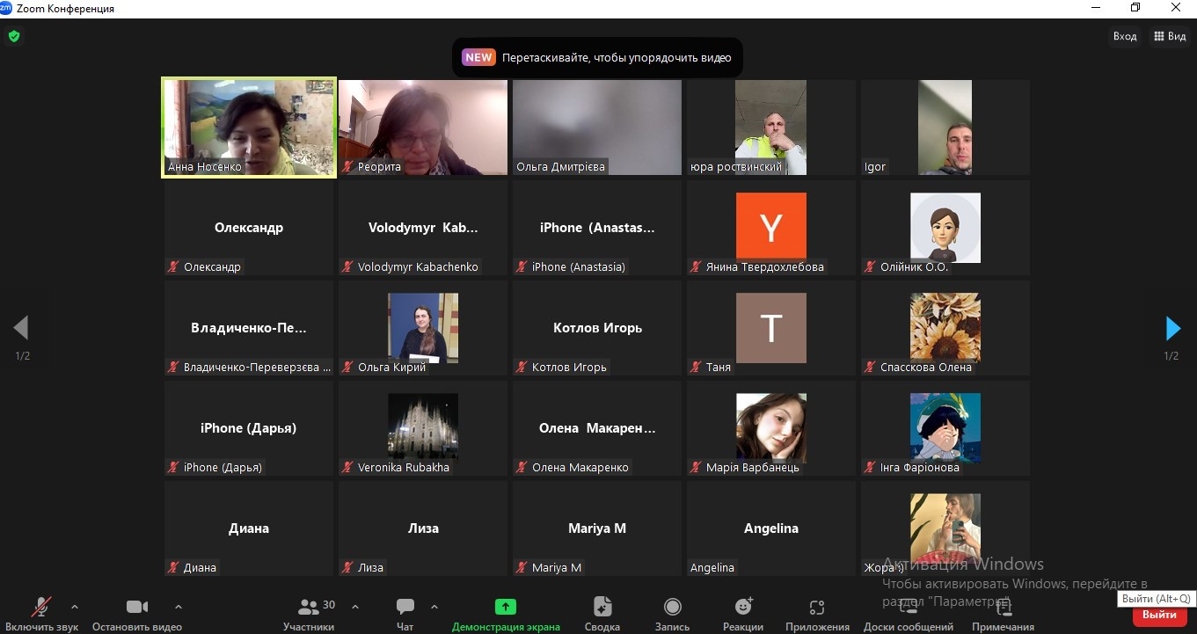Screen dimensions: 1197x634
Task: Start screen sharing via Демонстрация экрана
Action: click(x=506, y=613)
